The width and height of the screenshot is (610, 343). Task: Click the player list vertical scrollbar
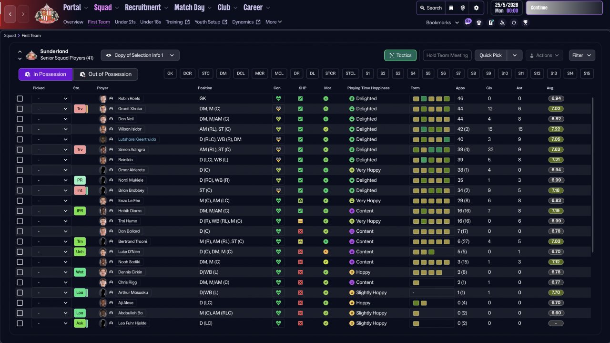[593, 175]
